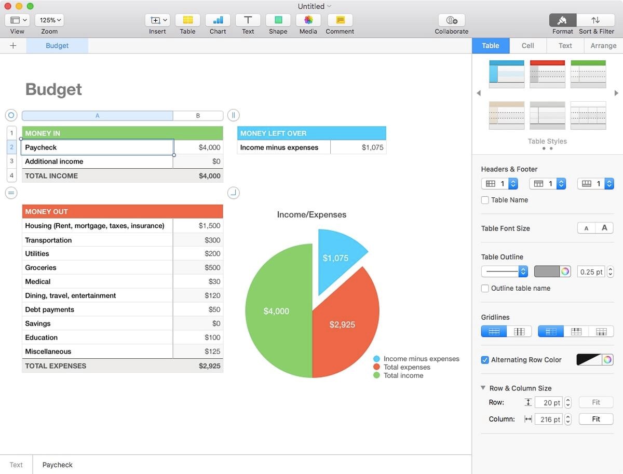Switch to the Cell tab
The width and height of the screenshot is (623, 474).
[527, 46]
